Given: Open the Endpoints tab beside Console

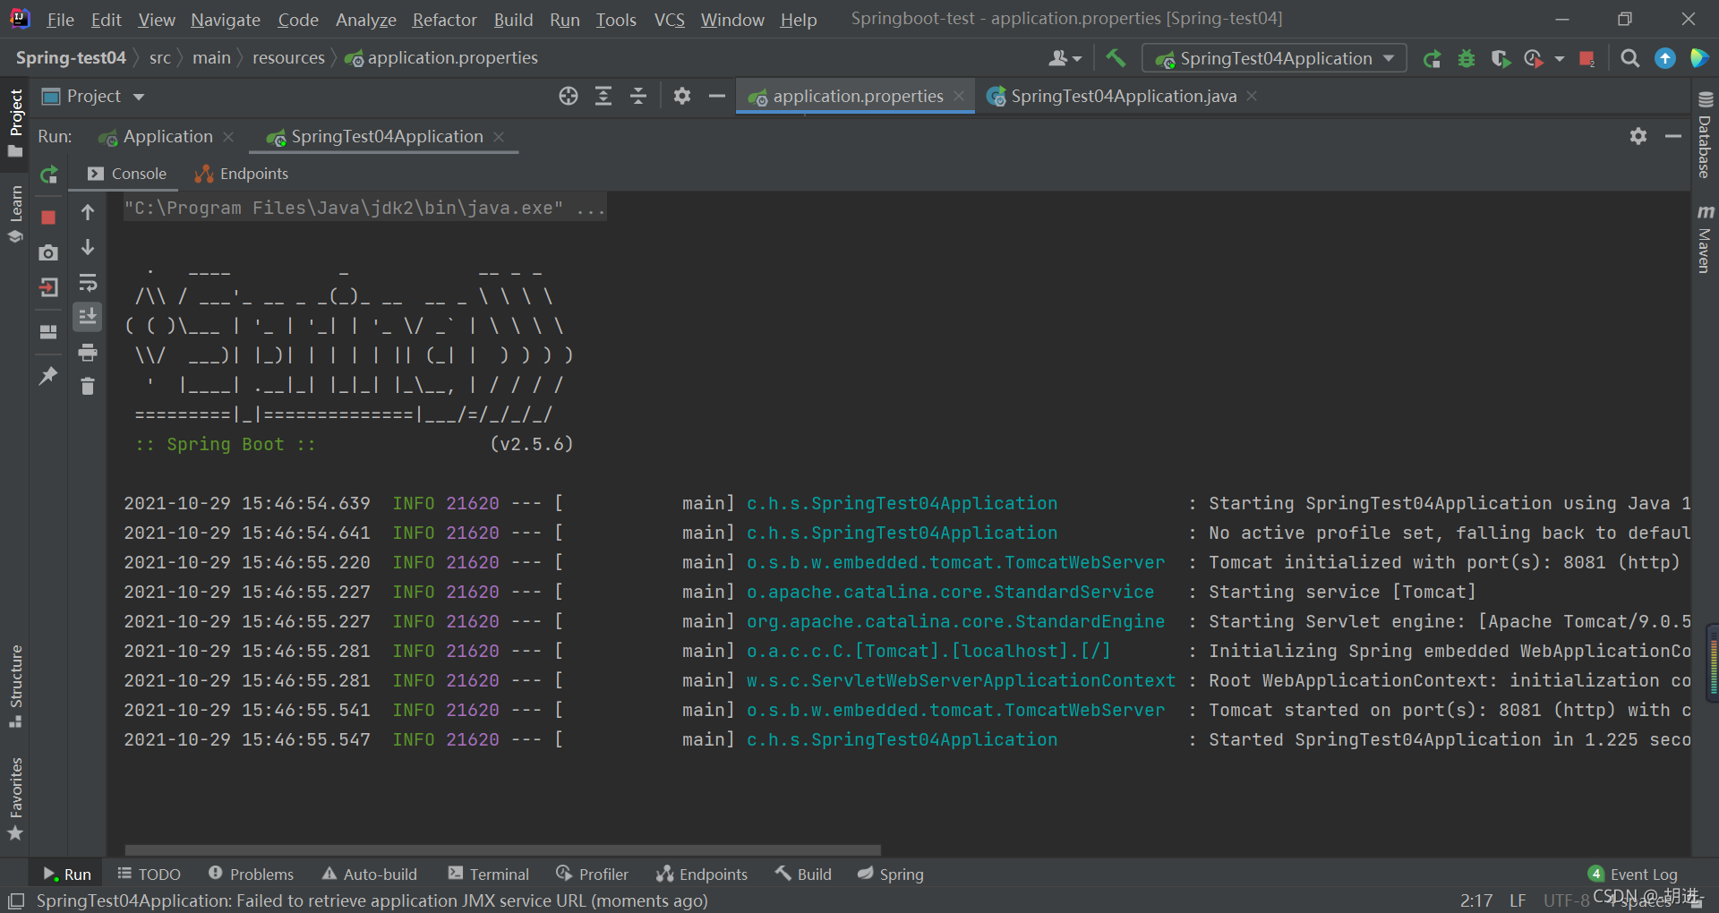Looking at the screenshot, I should tap(242, 174).
